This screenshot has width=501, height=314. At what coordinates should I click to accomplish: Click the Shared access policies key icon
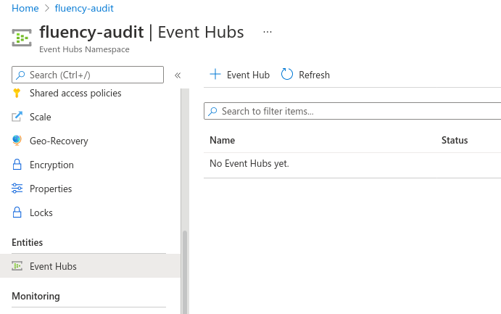tap(17, 93)
